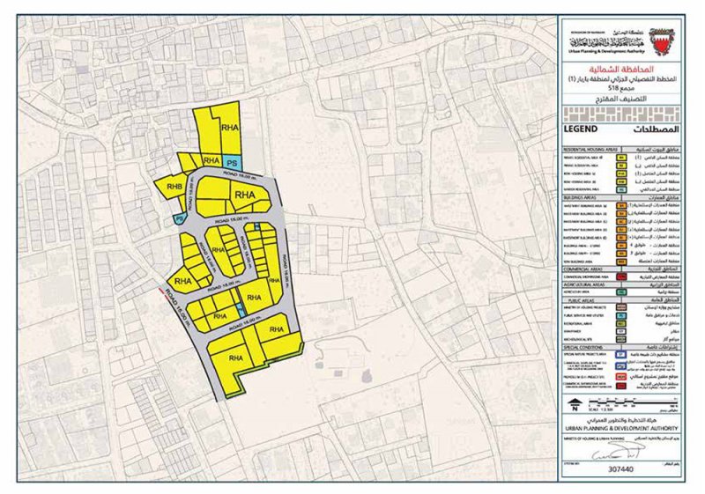Click the Graveyards white swatch
This screenshot has height=494, width=705.
(x=621, y=332)
